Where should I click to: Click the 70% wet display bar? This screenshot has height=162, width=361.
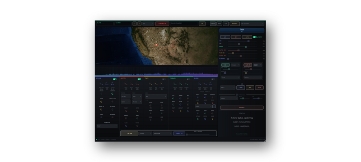242,30
